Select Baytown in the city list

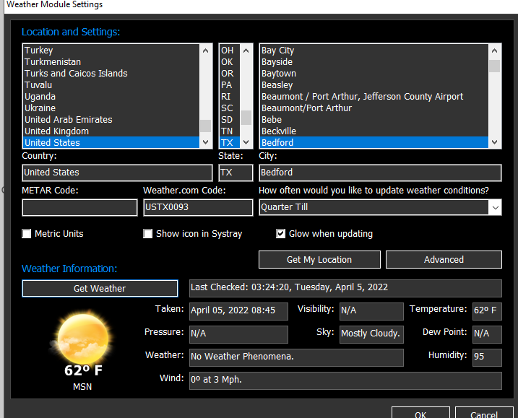pos(279,74)
